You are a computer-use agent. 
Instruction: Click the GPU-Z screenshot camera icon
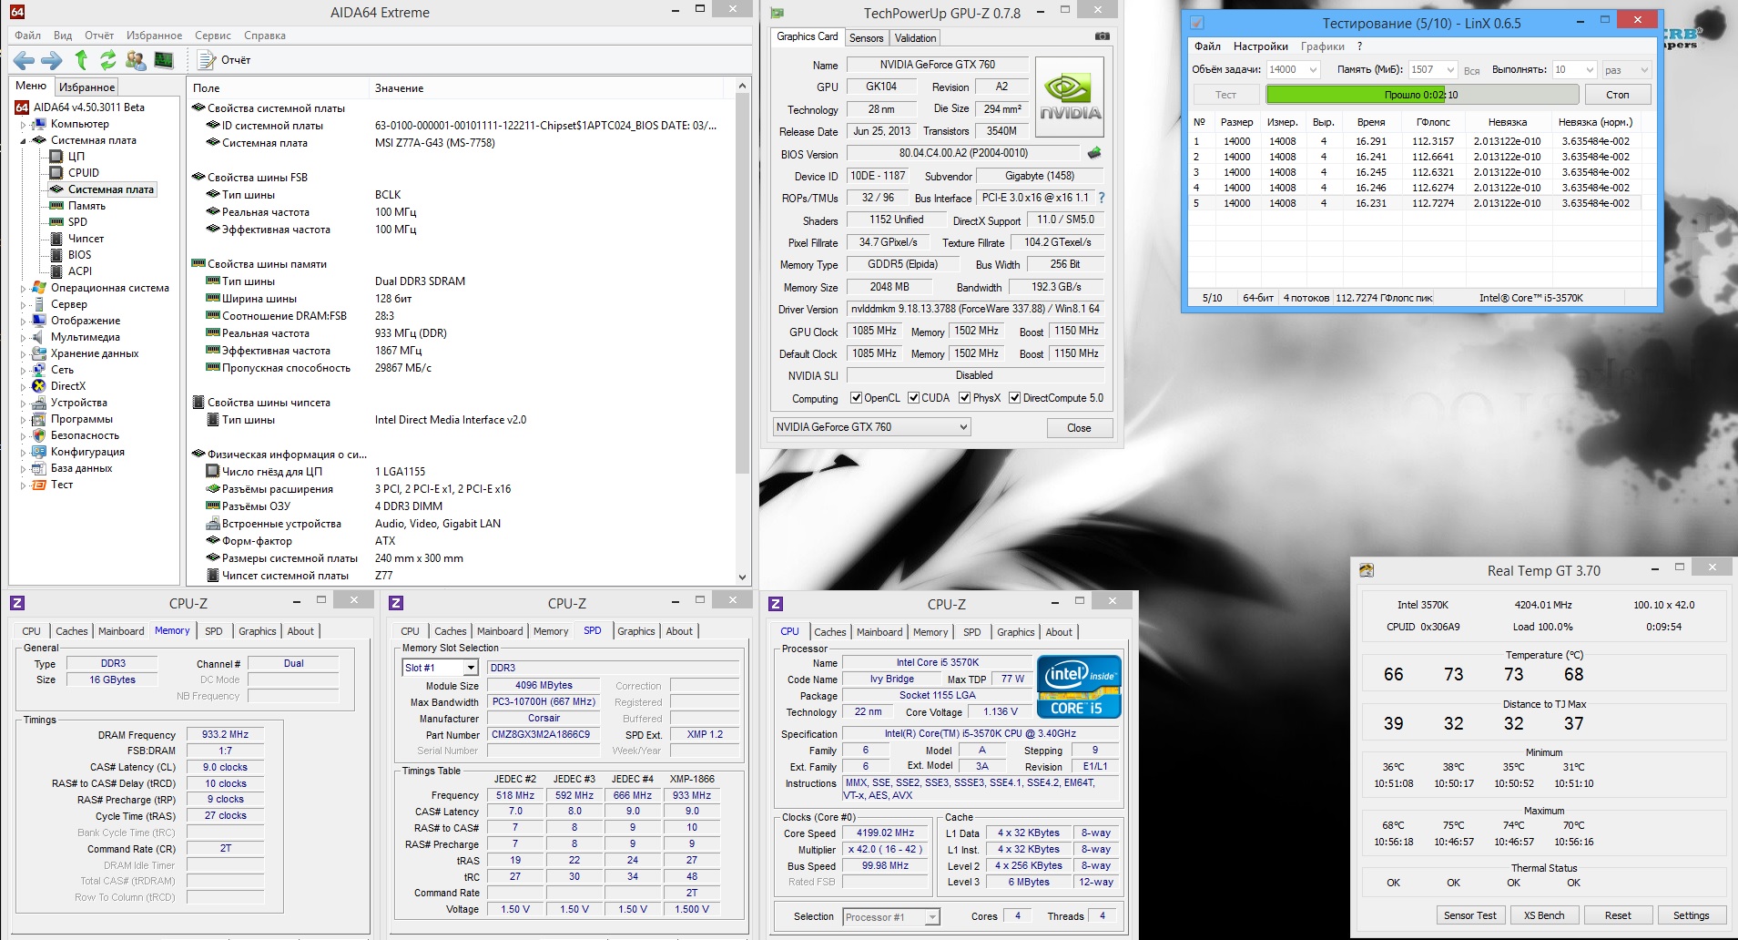coord(1102,37)
